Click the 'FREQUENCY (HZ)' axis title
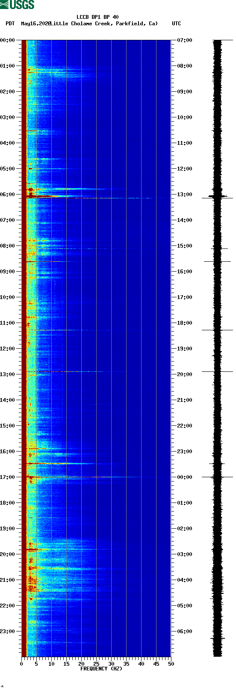Screen dimensions: 236x691 101,669
